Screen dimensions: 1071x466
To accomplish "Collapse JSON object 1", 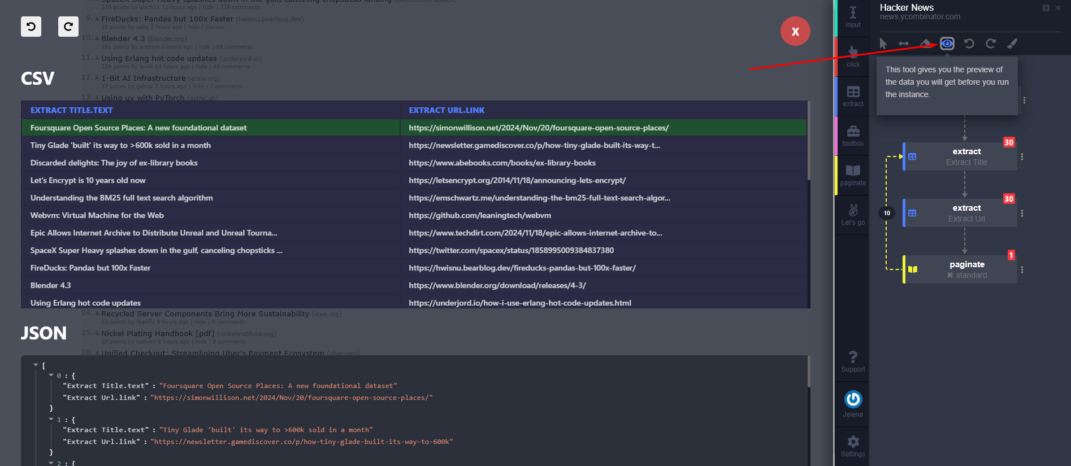I will coord(51,419).
